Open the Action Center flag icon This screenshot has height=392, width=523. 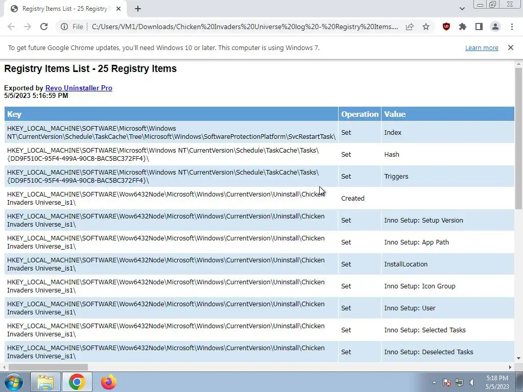pyautogui.click(x=447, y=382)
